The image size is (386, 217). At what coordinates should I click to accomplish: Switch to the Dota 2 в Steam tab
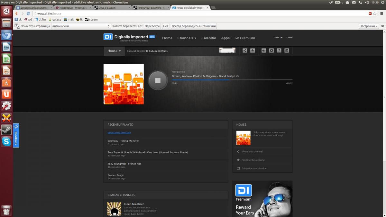click(111, 7)
